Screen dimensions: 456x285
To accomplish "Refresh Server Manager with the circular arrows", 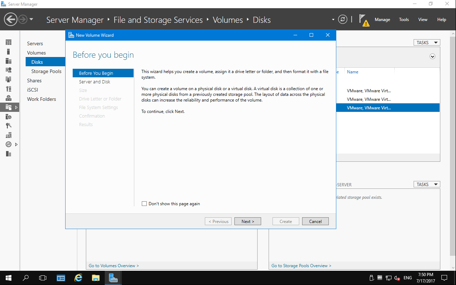I will pyautogui.click(x=343, y=19).
